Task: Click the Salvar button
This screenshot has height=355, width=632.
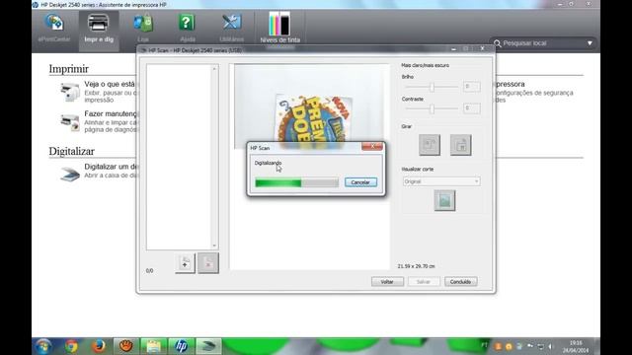Action: pyautogui.click(x=424, y=282)
